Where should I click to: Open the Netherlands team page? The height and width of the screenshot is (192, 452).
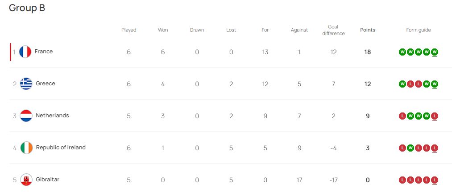click(x=52, y=116)
